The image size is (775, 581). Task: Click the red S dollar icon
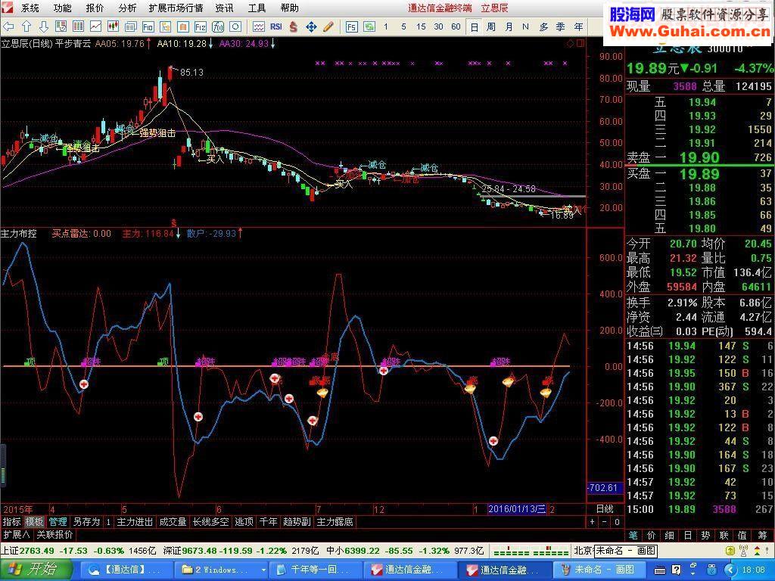tap(294, 26)
